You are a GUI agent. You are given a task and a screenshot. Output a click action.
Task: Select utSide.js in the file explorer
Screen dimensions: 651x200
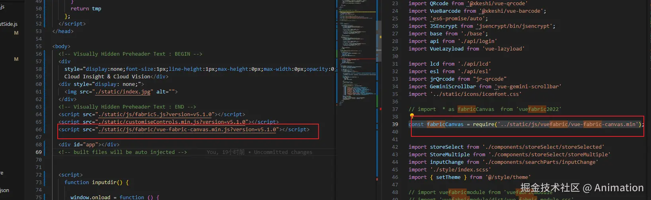[9, 24]
